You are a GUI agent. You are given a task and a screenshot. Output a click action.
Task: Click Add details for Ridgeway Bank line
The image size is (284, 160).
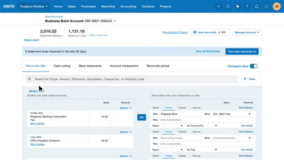pos(247,126)
